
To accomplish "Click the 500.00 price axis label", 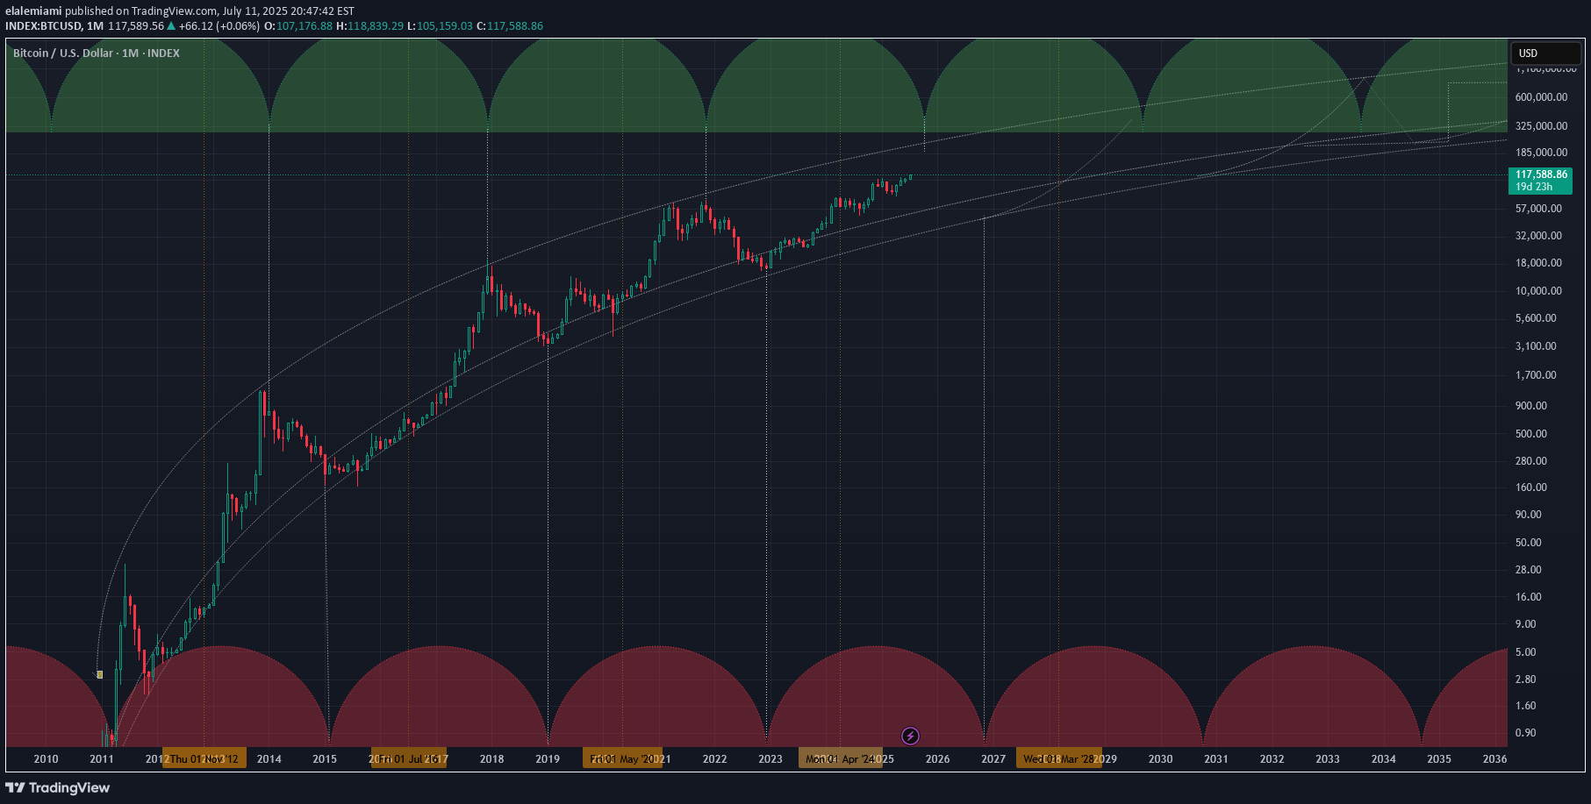I will [x=1531, y=434].
